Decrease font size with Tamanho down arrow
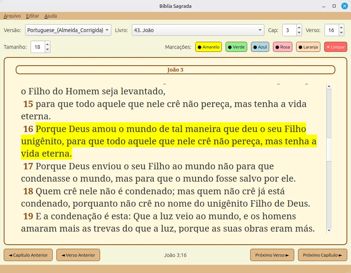This screenshot has height=273, width=351. click(x=47, y=50)
